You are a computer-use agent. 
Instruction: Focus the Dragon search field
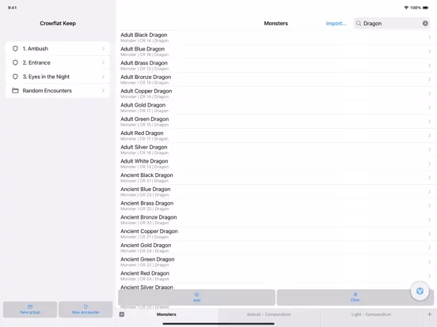pos(392,24)
